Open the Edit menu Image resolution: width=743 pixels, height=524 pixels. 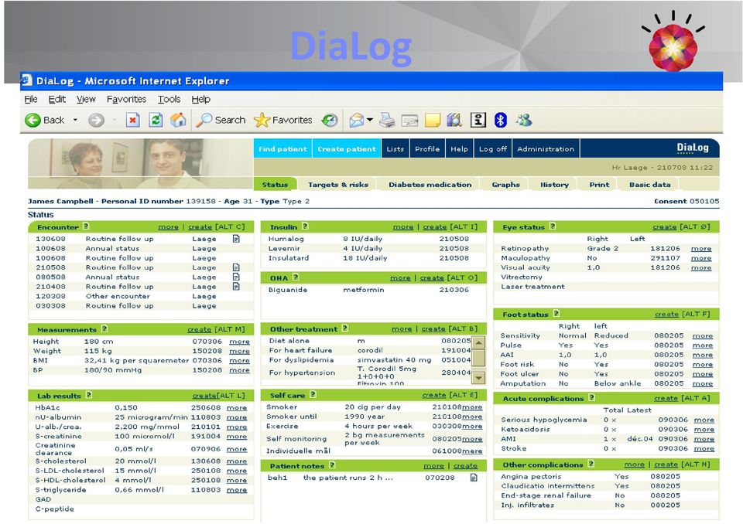pyautogui.click(x=56, y=100)
